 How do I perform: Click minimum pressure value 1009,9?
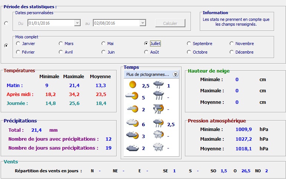click(x=244, y=130)
